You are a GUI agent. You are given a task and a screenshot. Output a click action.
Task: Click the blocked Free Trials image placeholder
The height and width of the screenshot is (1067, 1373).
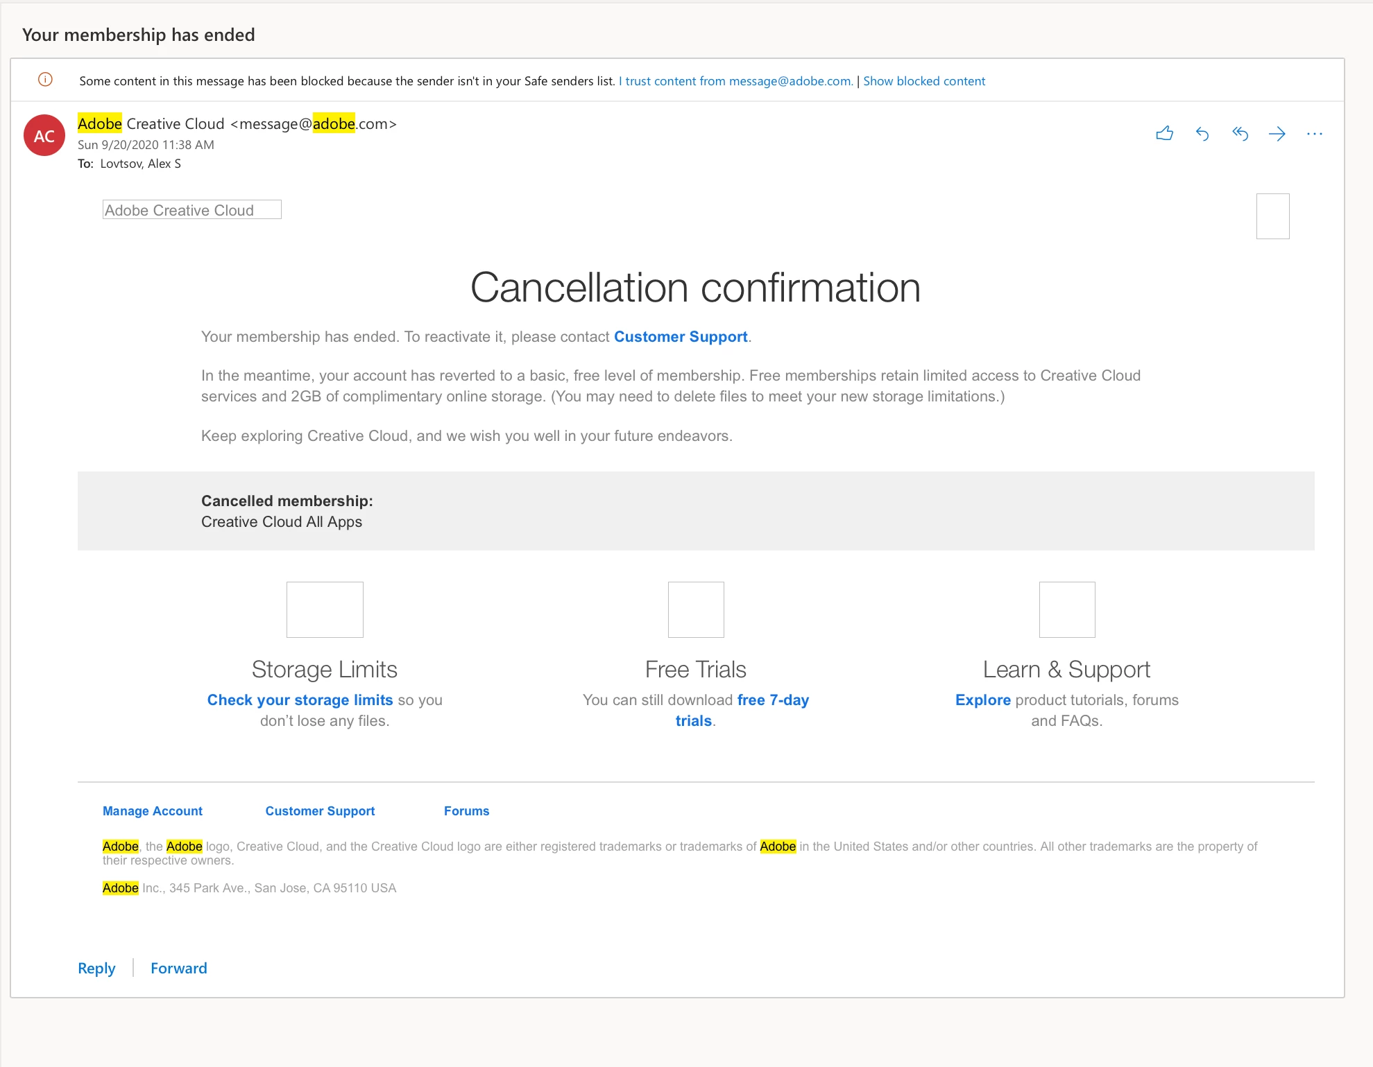coord(696,609)
